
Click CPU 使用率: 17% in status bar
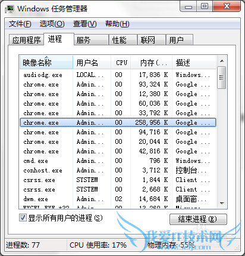(x=98, y=245)
